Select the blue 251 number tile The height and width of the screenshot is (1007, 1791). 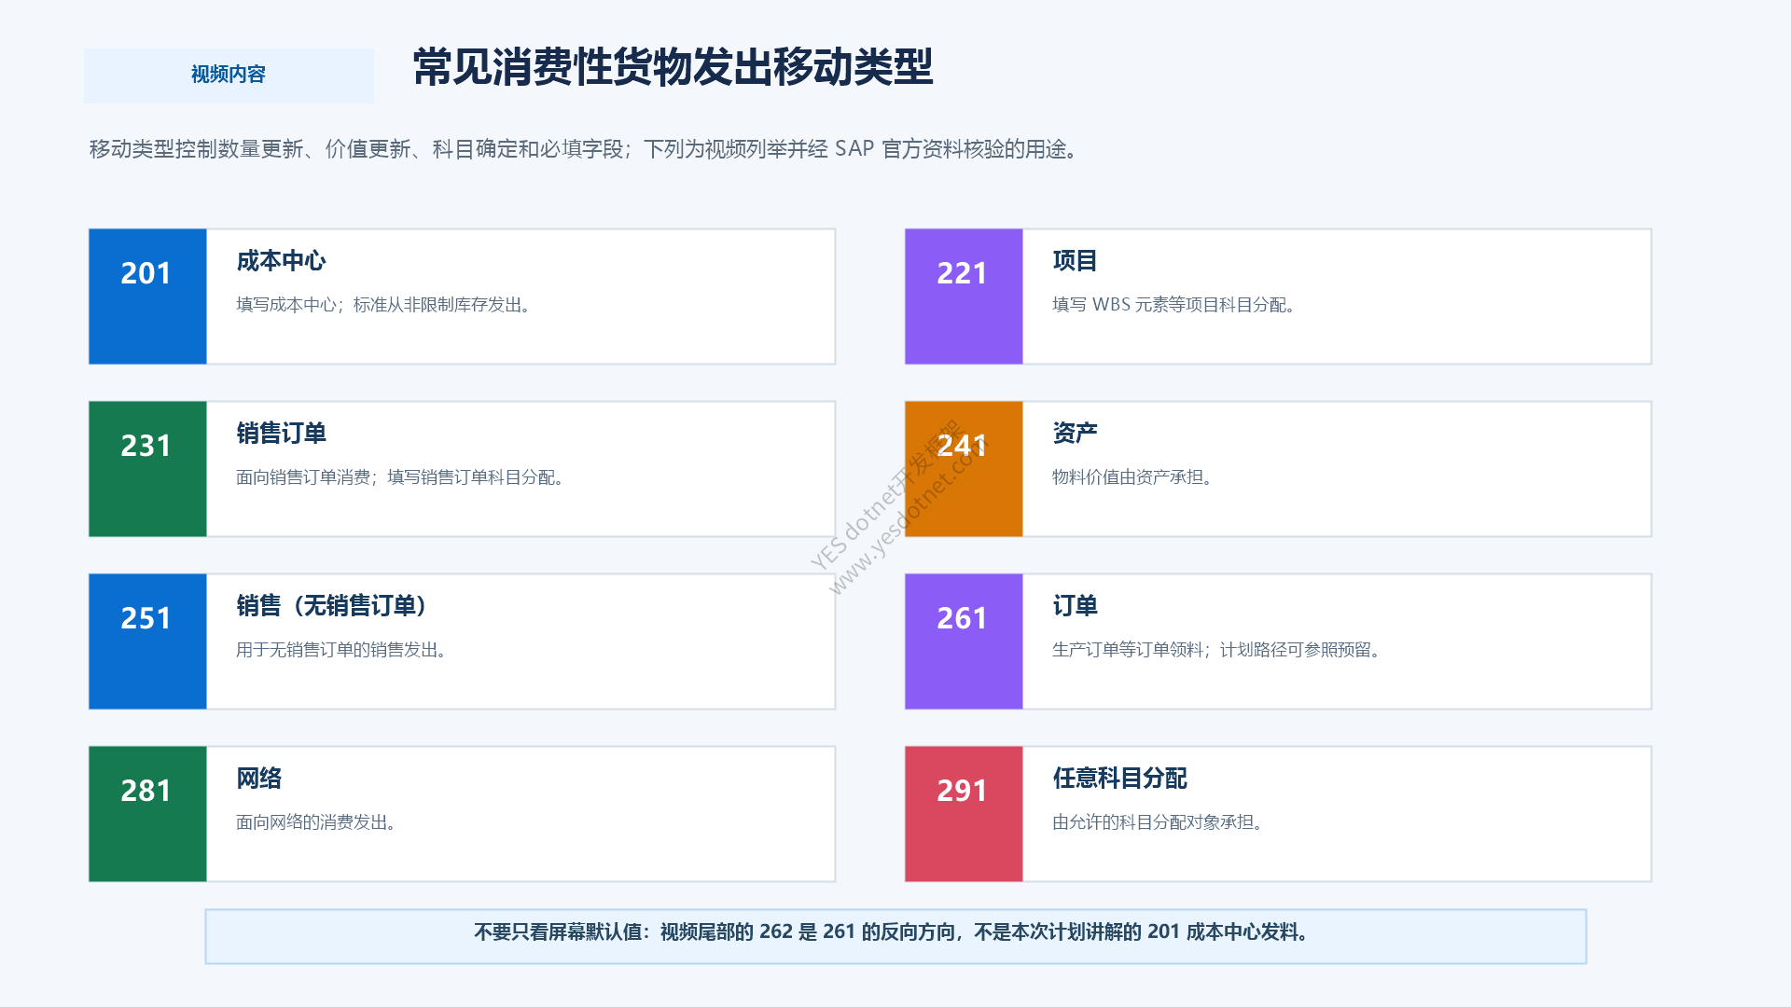point(147,641)
